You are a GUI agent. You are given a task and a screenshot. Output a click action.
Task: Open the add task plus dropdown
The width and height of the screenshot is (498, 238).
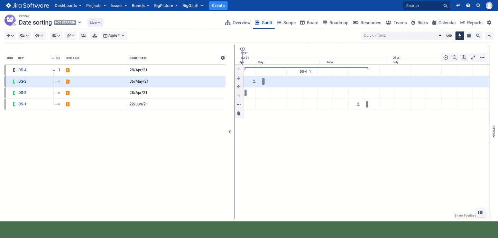coord(10,36)
